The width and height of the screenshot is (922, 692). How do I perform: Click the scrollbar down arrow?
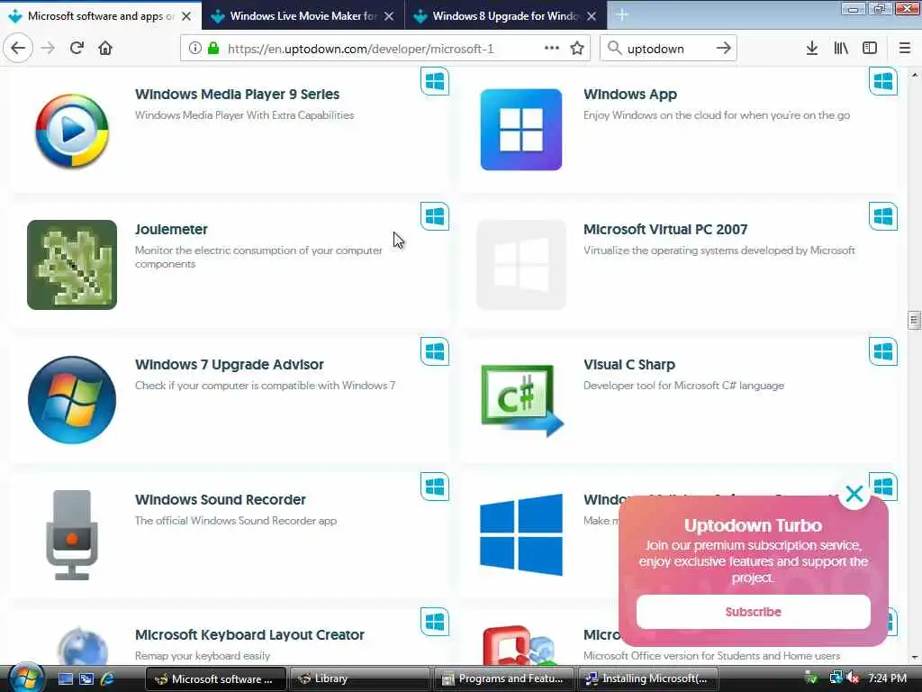pos(914,658)
